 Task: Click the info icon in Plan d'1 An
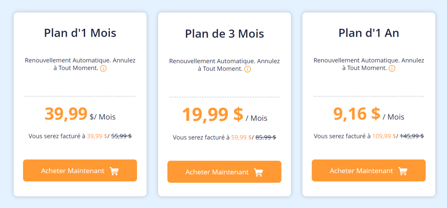point(392,68)
